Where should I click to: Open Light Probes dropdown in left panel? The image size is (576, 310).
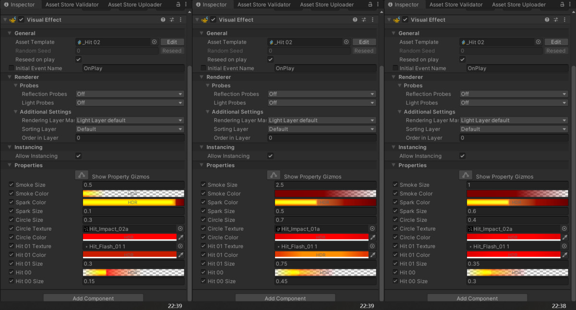(130, 103)
